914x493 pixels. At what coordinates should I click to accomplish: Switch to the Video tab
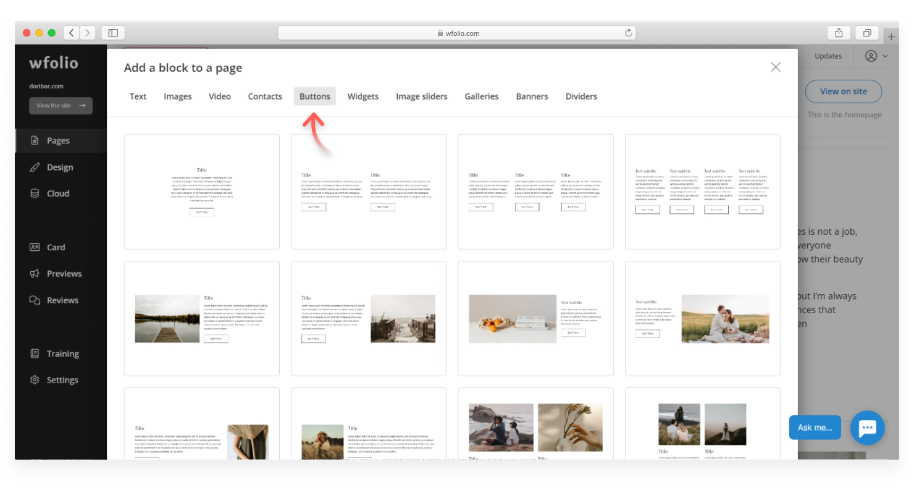220,96
